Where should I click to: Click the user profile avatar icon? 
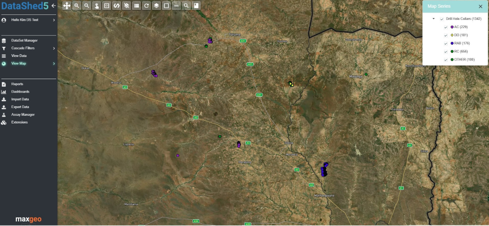point(4,20)
